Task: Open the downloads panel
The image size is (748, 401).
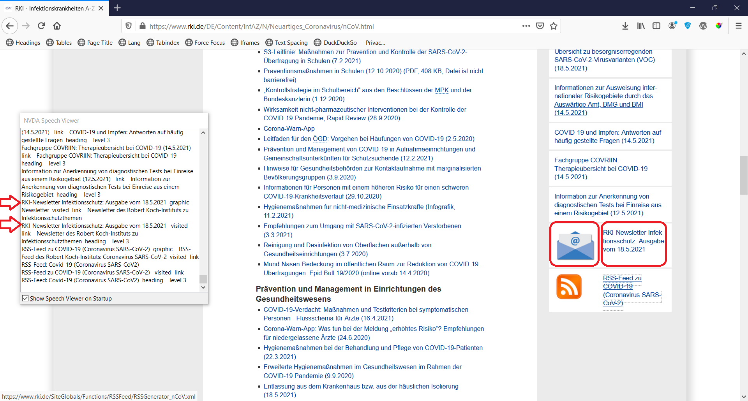Action: [x=625, y=26]
